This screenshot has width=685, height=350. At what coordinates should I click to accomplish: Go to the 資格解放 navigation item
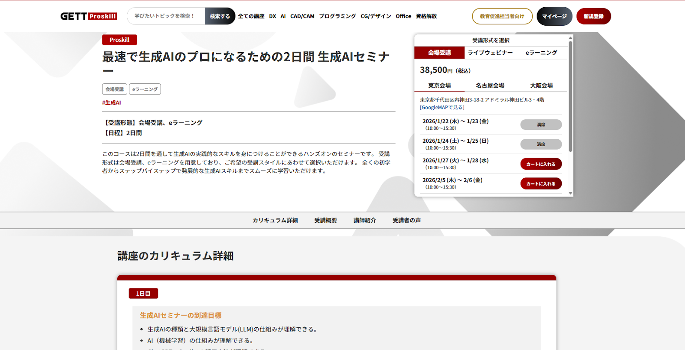(426, 16)
